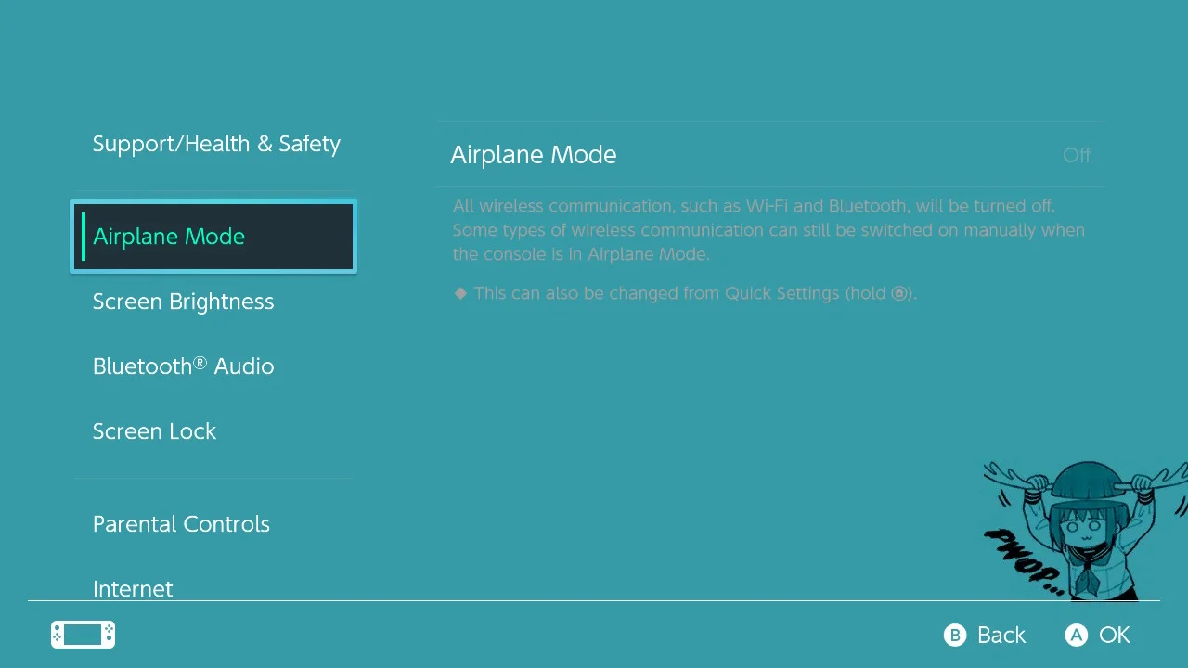Click the diamond bullet before the Quick Settings hint
Image resolution: width=1188 pixels, height=668 pixels.
(x=460, y=293)
